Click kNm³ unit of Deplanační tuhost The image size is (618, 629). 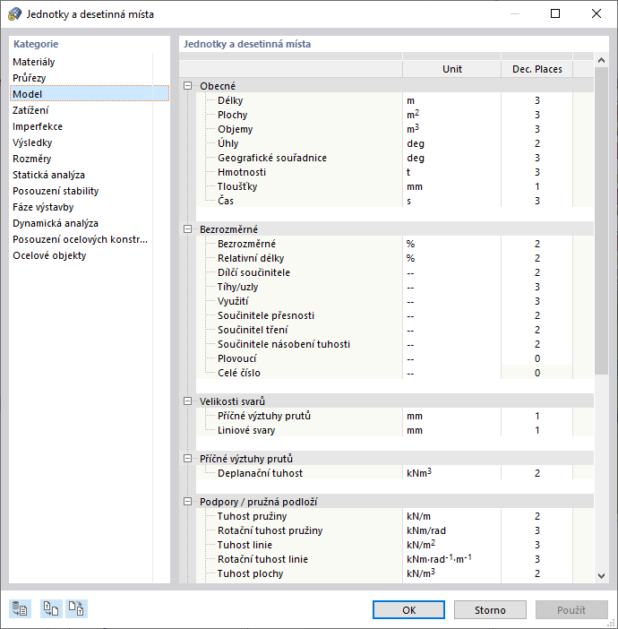452,473
